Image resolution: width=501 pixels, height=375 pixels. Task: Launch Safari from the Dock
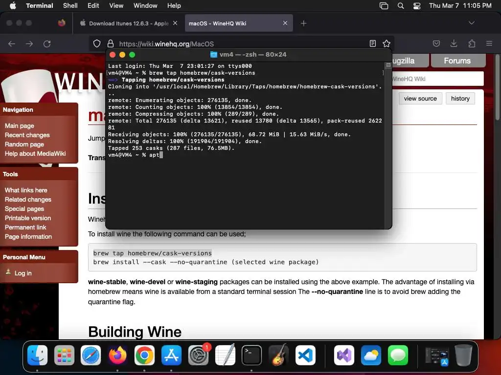click(91, 355)
